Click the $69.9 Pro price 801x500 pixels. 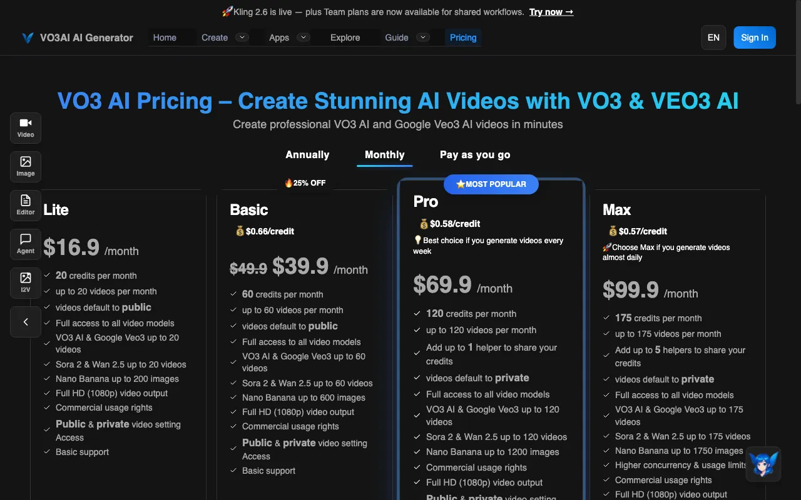point(442,285)
